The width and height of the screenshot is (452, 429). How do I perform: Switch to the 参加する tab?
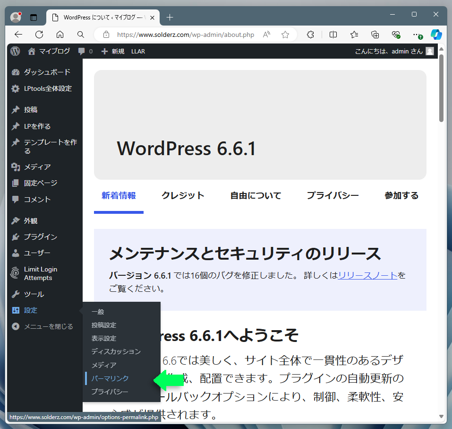click(x=401, y=195)
